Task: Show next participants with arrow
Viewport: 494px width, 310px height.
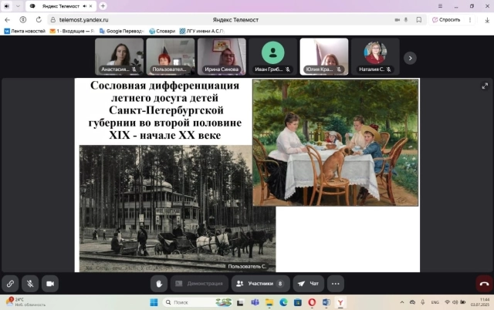Action: click(410, 58)
